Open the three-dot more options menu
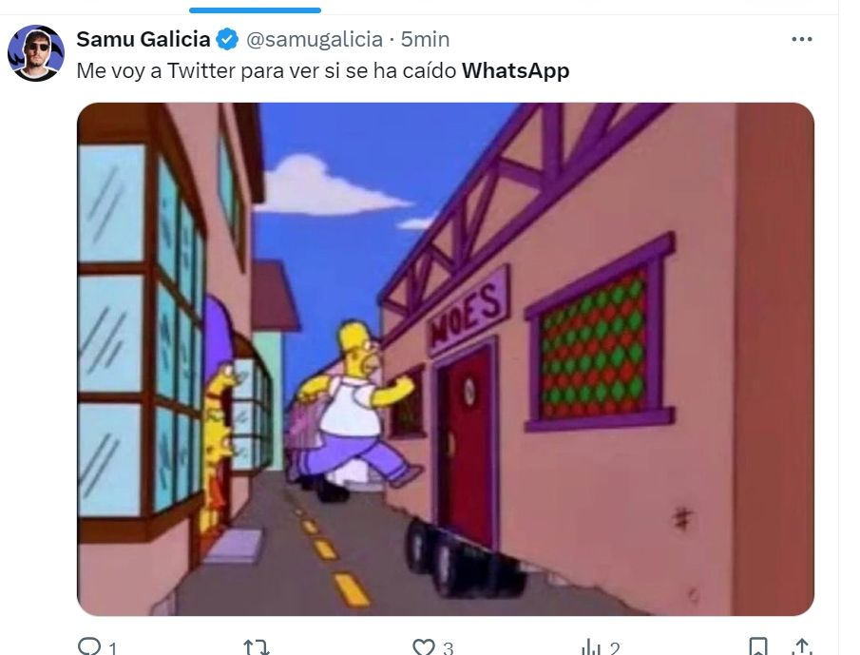Image resolution: width=860 pixels, height=655 pixels. pyautogui.click(x=801, y=39)
